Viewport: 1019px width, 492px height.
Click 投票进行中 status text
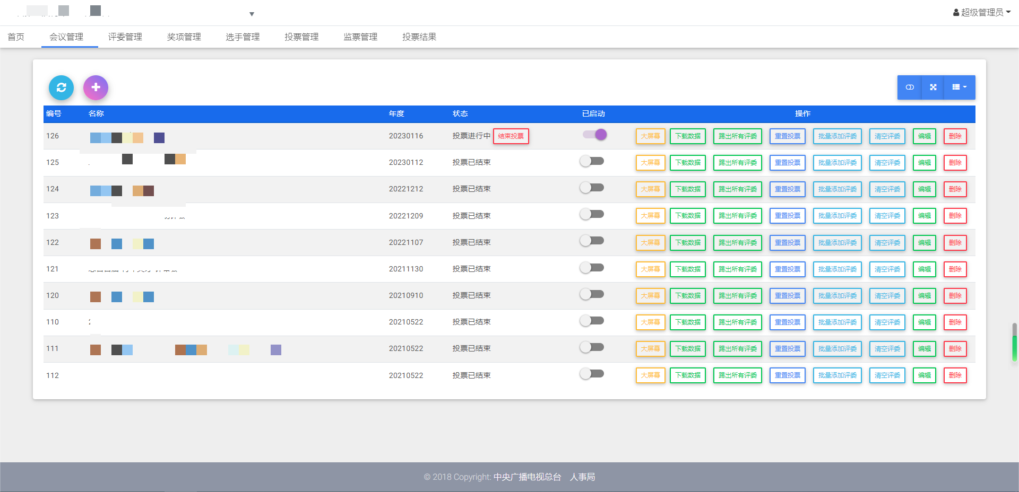point(471,136)
